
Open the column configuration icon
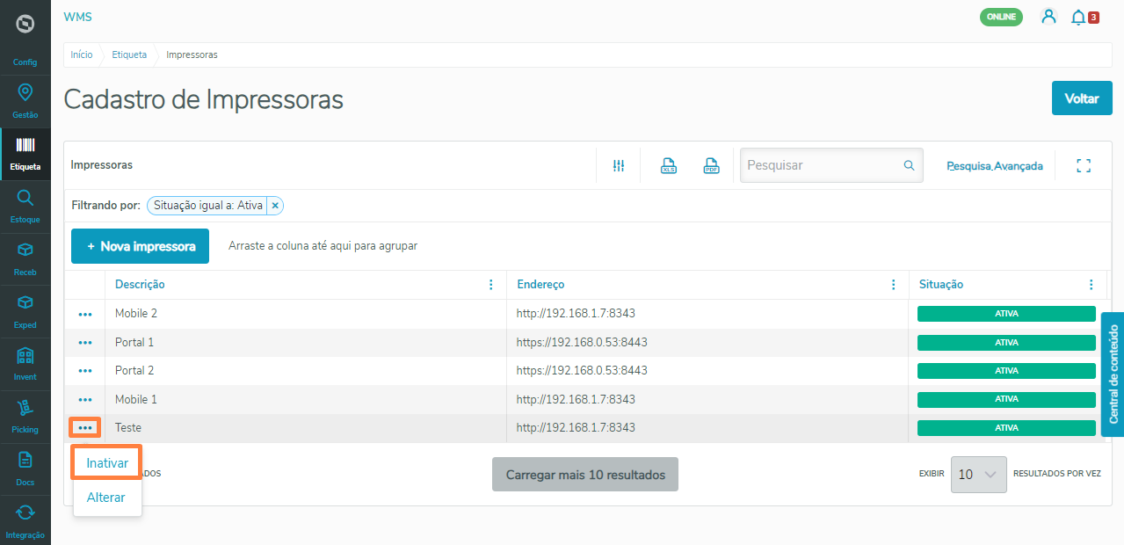click(x=618, y=164)
